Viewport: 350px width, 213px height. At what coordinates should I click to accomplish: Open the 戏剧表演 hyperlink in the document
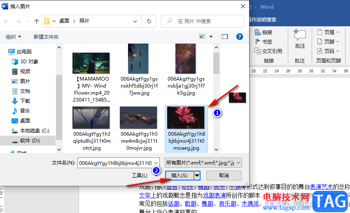215,195
